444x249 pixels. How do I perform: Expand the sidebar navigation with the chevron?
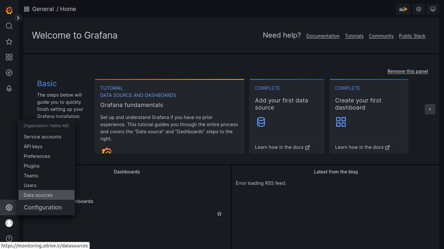click(18, 18)
